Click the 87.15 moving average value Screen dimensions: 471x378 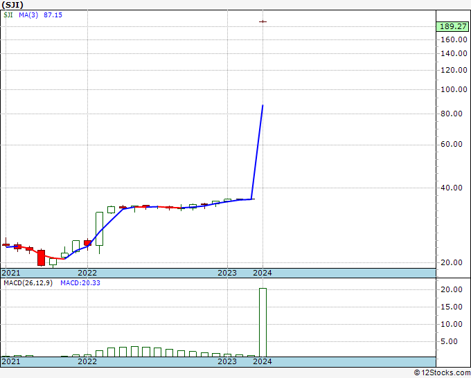click(53, 15)
